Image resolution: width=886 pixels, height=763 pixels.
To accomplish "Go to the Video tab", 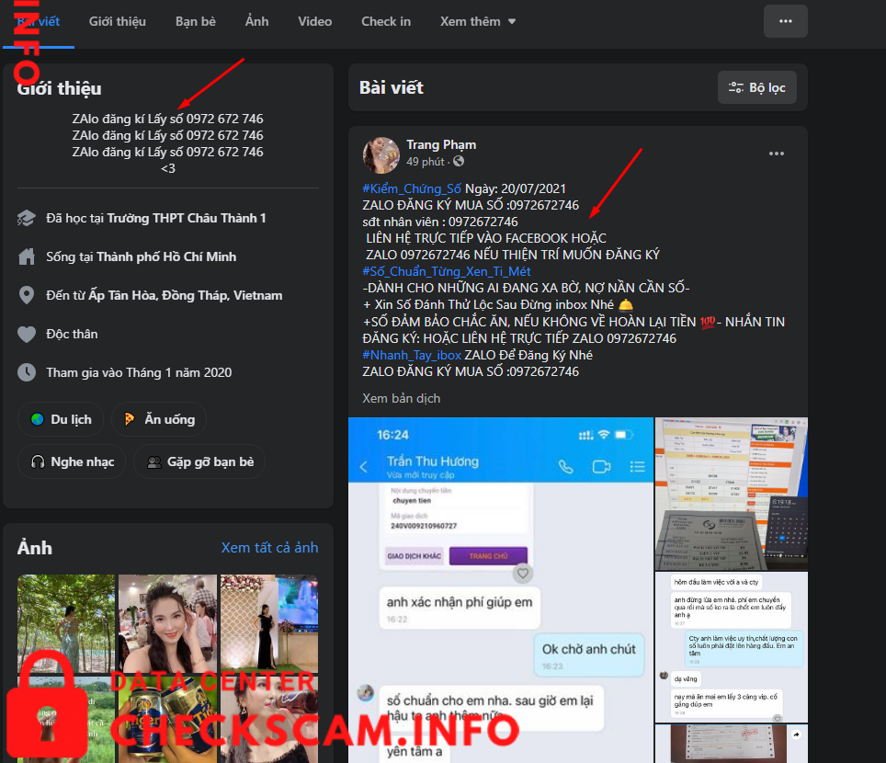I will point(314,21).
